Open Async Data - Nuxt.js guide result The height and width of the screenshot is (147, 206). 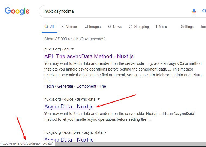tap(69, 107)
